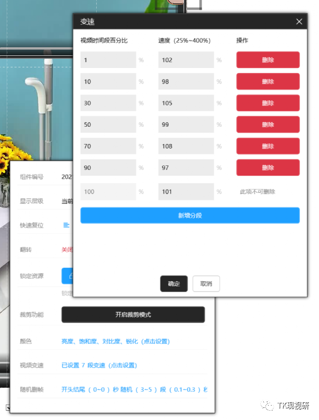Delete the segment with time percentage 30

click(268, 103)
